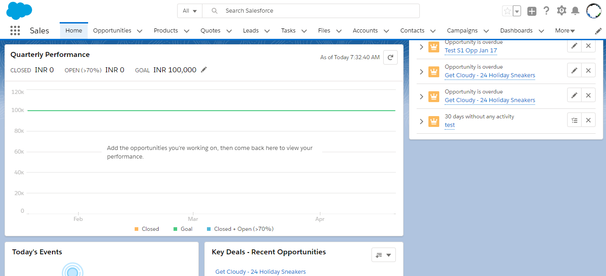Edit the overdue Test S1 Opp via pencil icon
606x276 pixels.
pos(574,46)
